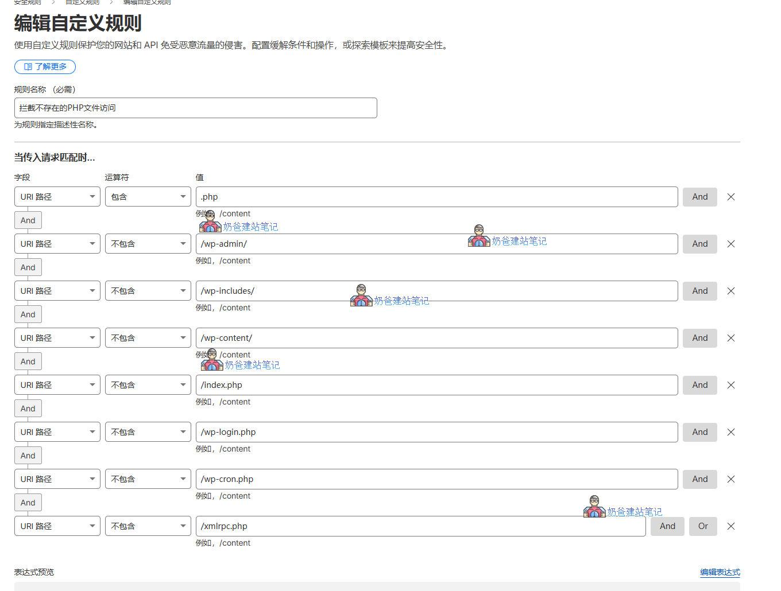
Task: Open the 编辑表达式 link
Action: pos(720,572)
